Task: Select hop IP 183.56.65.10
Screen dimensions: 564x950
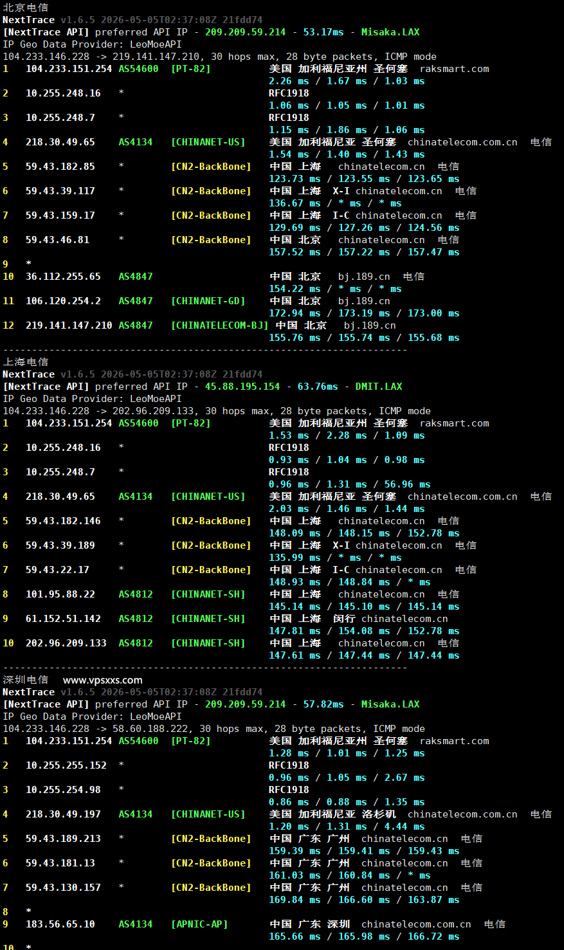Action: coord(60,924)
